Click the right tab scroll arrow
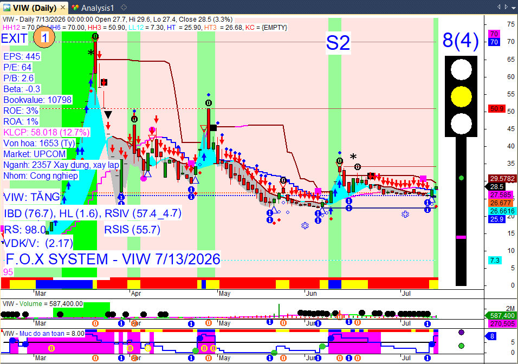This screenshot has height=364, width=518. (x=506, y=6)
